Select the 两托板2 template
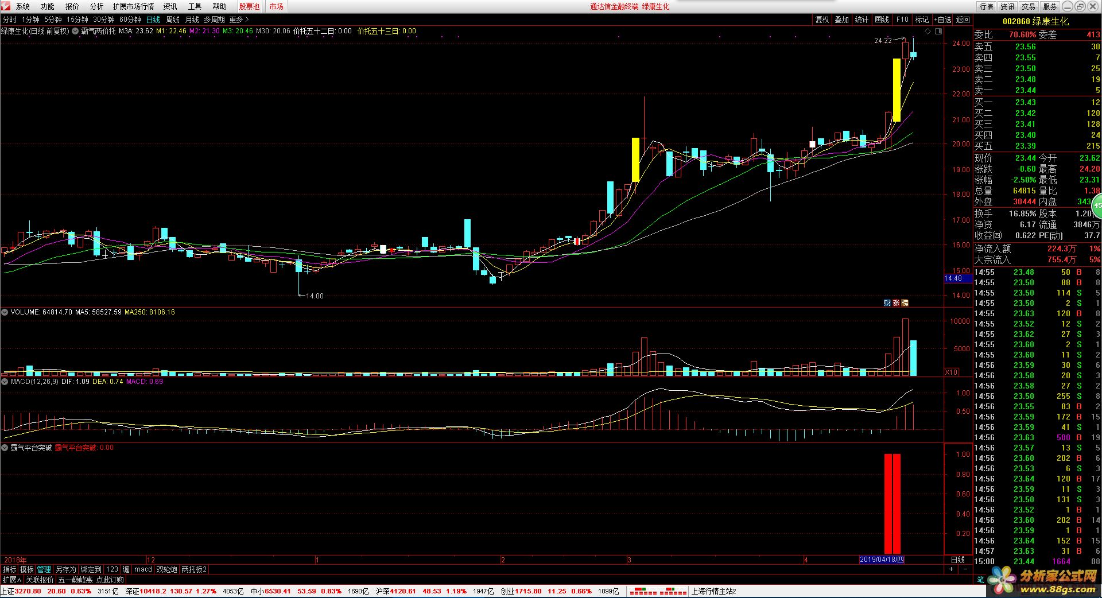The image size is (1102, 598). 193,569
